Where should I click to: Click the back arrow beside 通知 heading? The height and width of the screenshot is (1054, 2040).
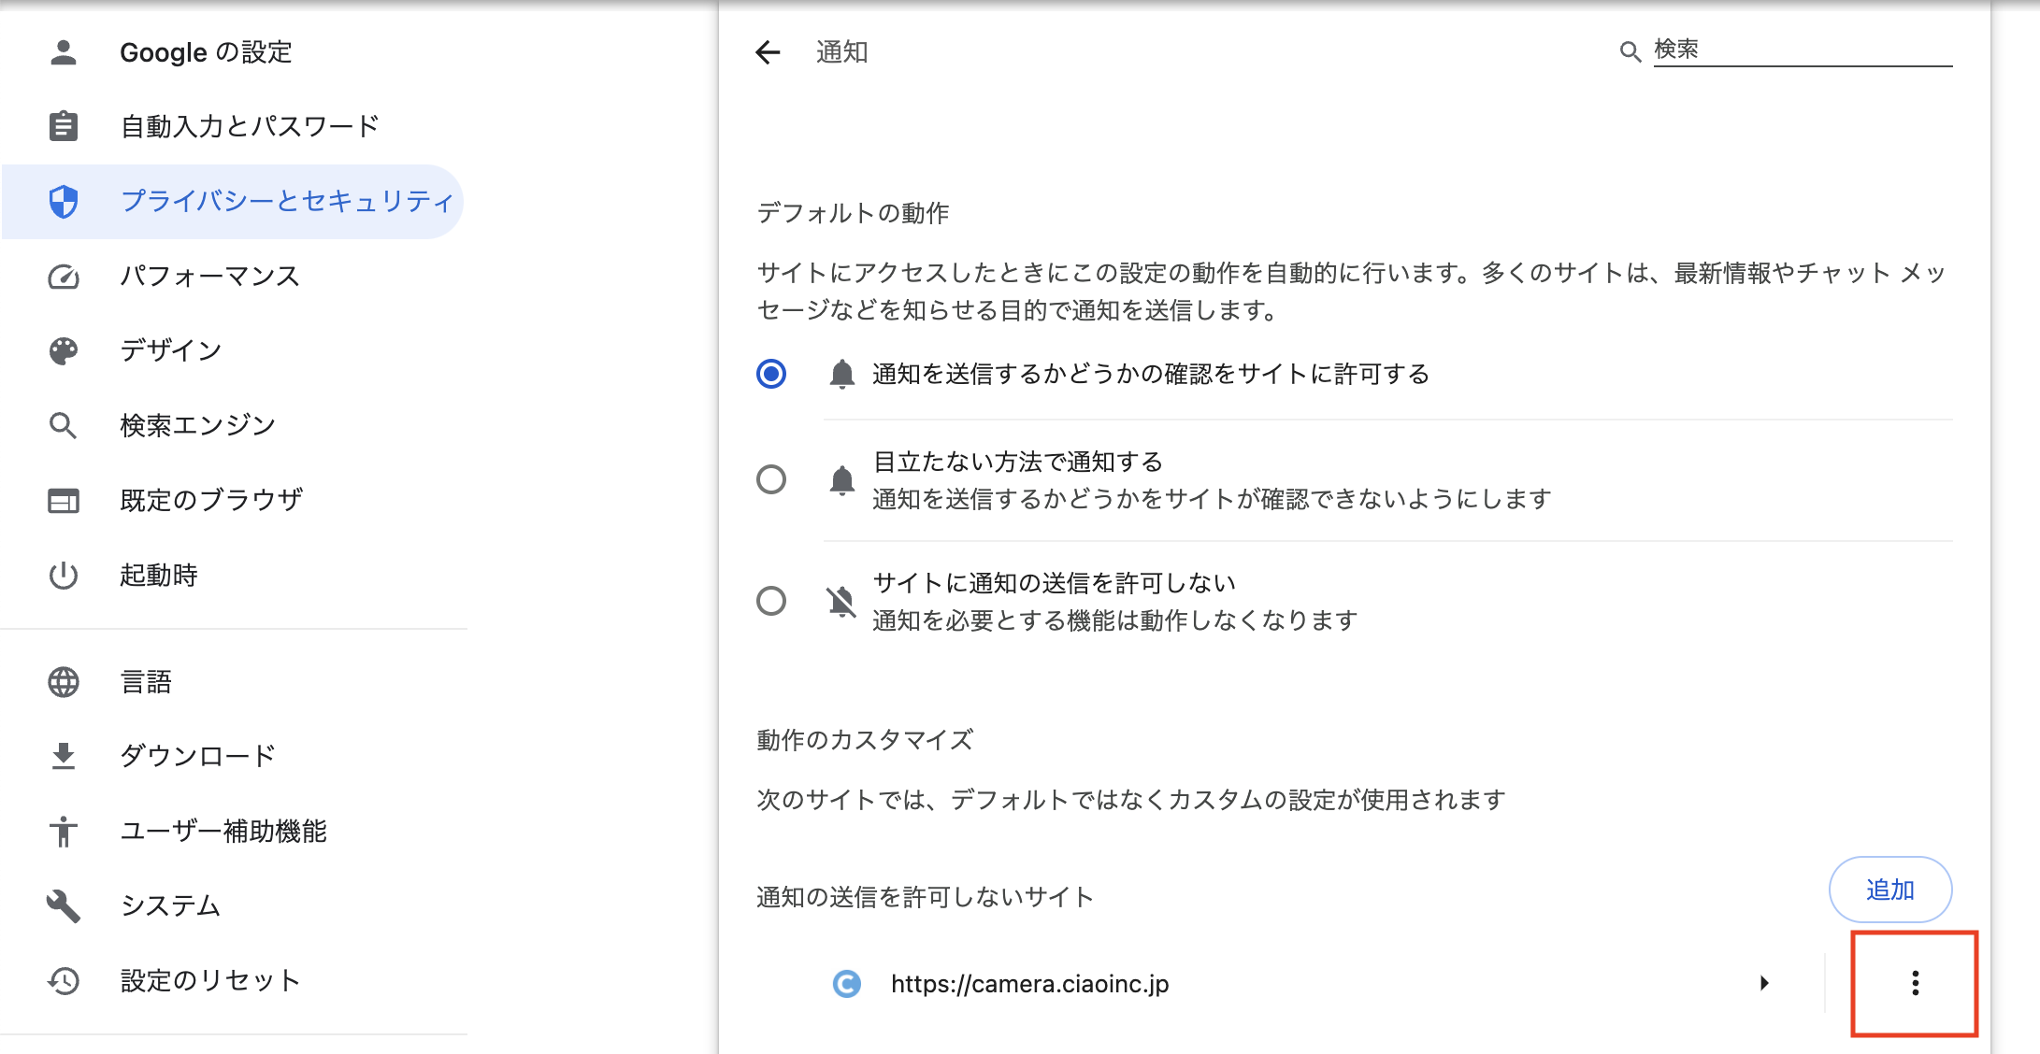pos(768,52)
